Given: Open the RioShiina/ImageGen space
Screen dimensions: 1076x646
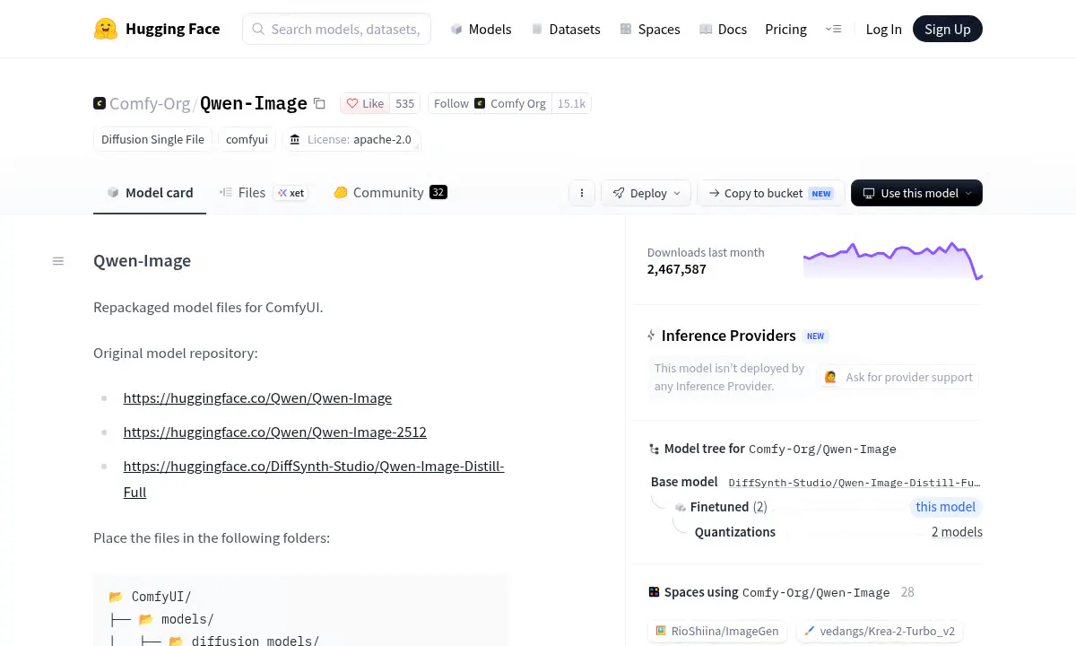Looking at the screenshot, I should click(717, 632).
